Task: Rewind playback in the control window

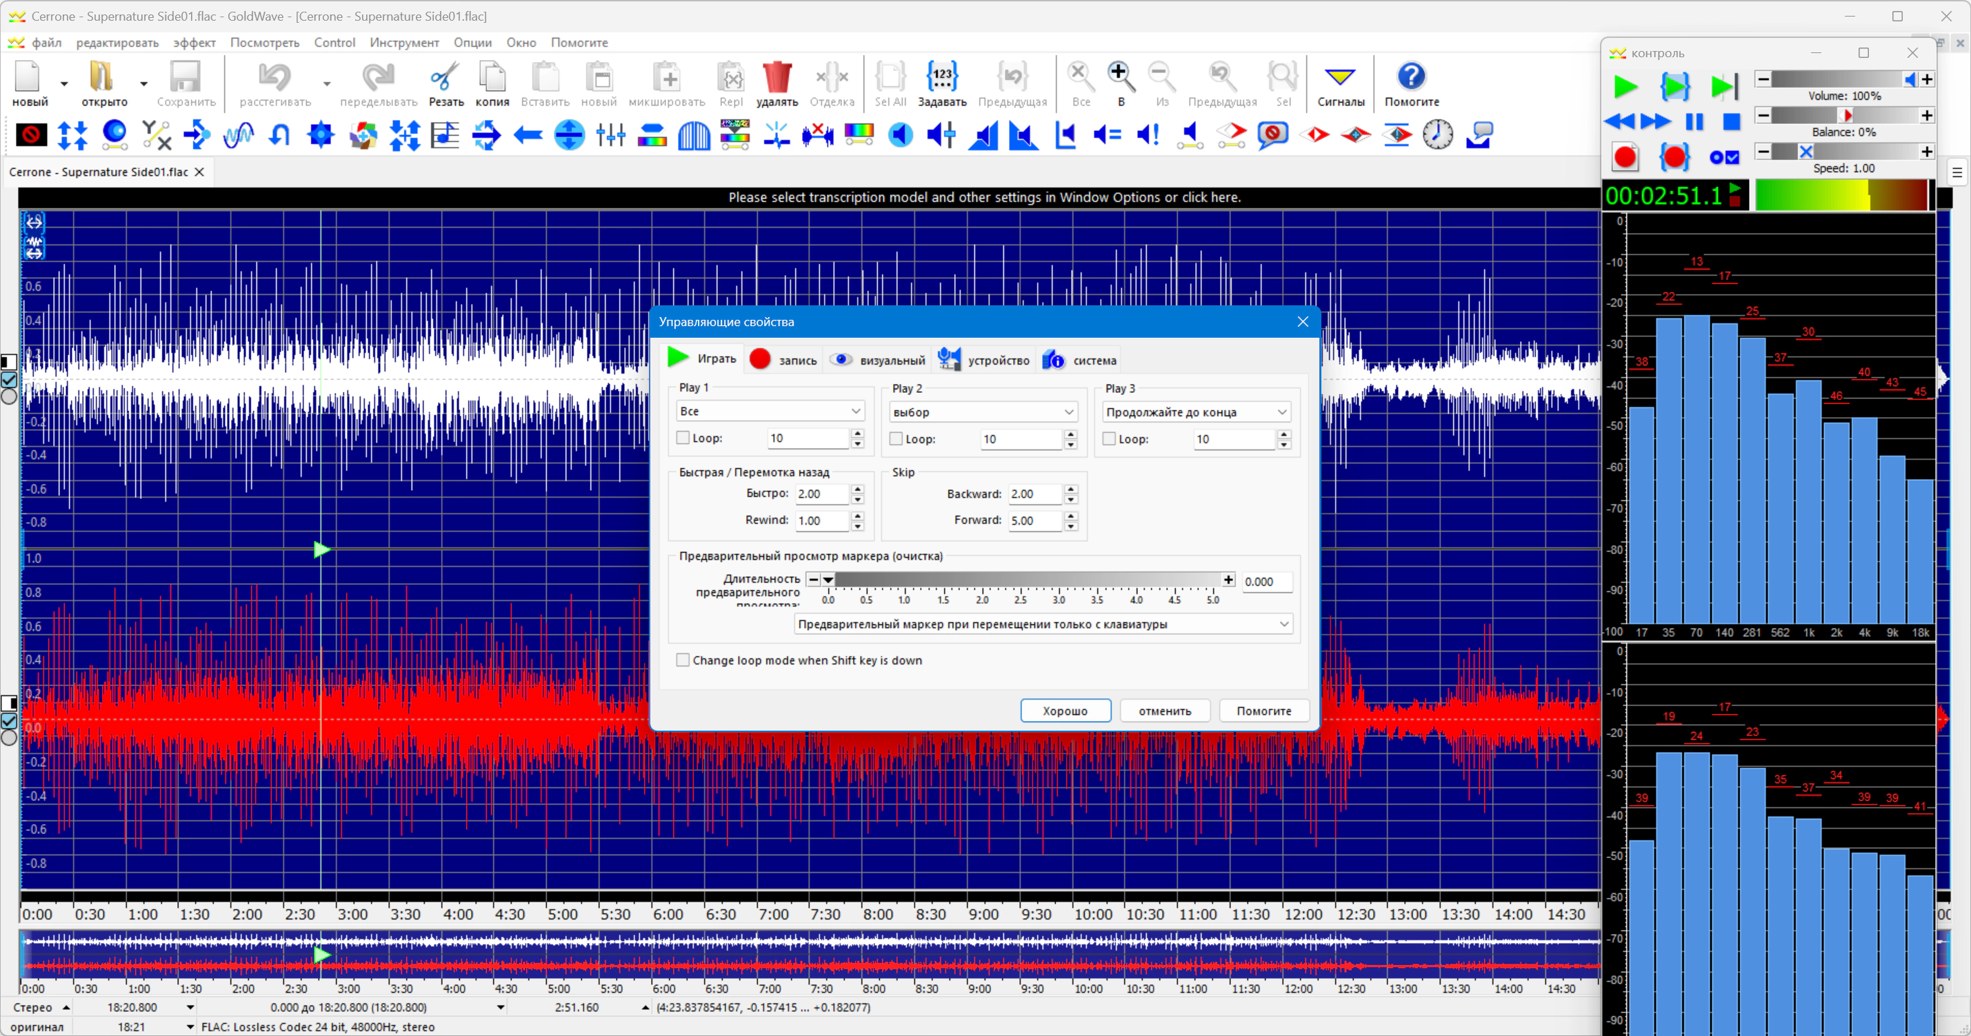Action: point(1619,121)
